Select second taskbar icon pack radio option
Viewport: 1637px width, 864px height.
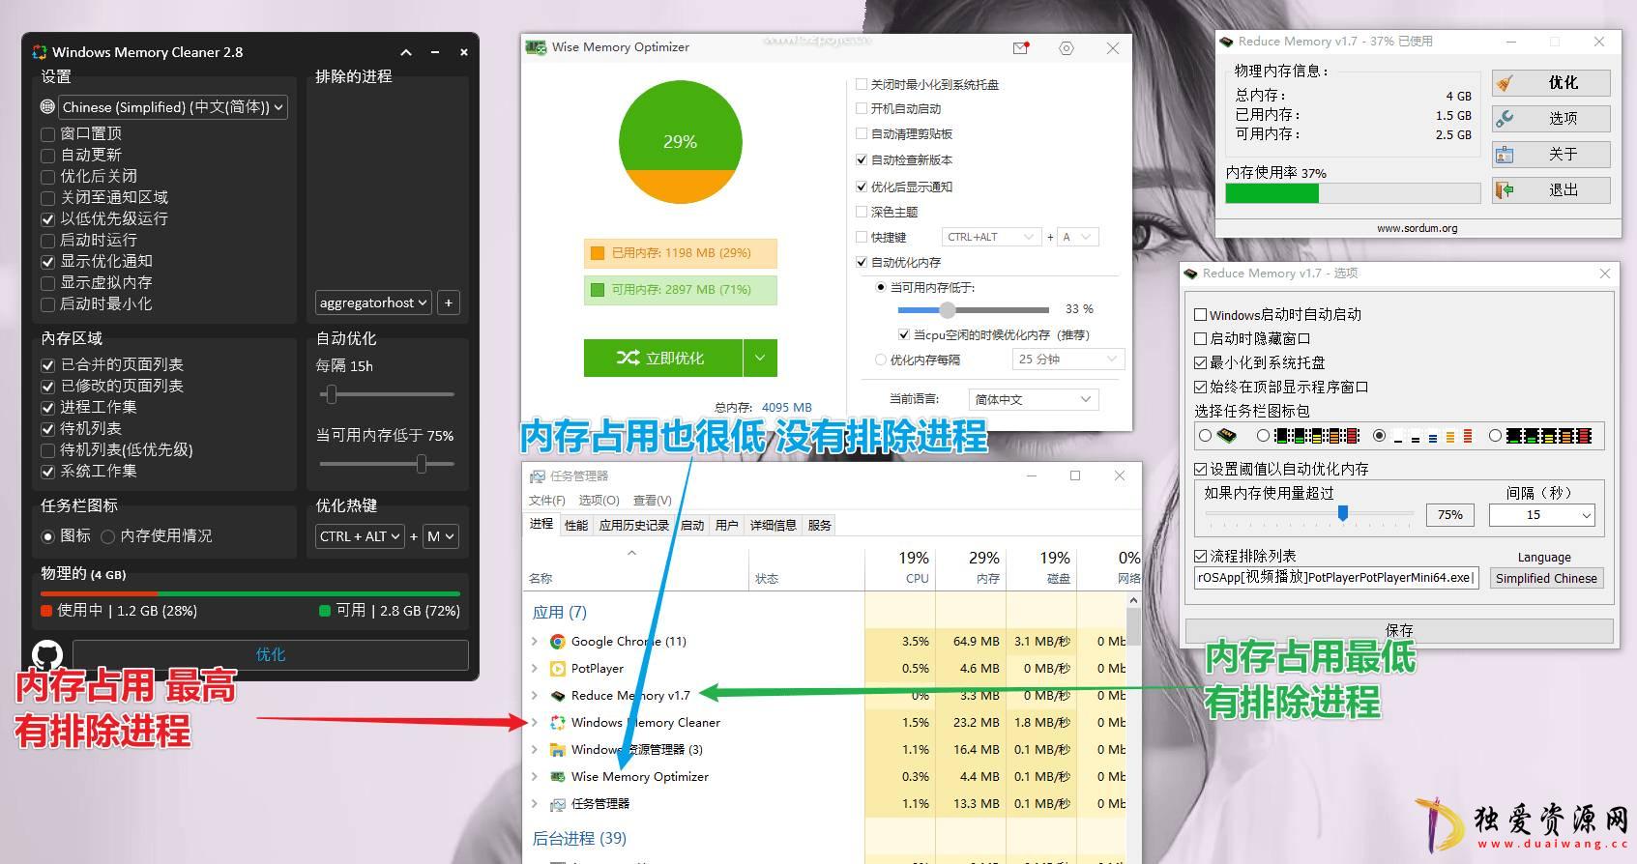(x=1263, y=436)
